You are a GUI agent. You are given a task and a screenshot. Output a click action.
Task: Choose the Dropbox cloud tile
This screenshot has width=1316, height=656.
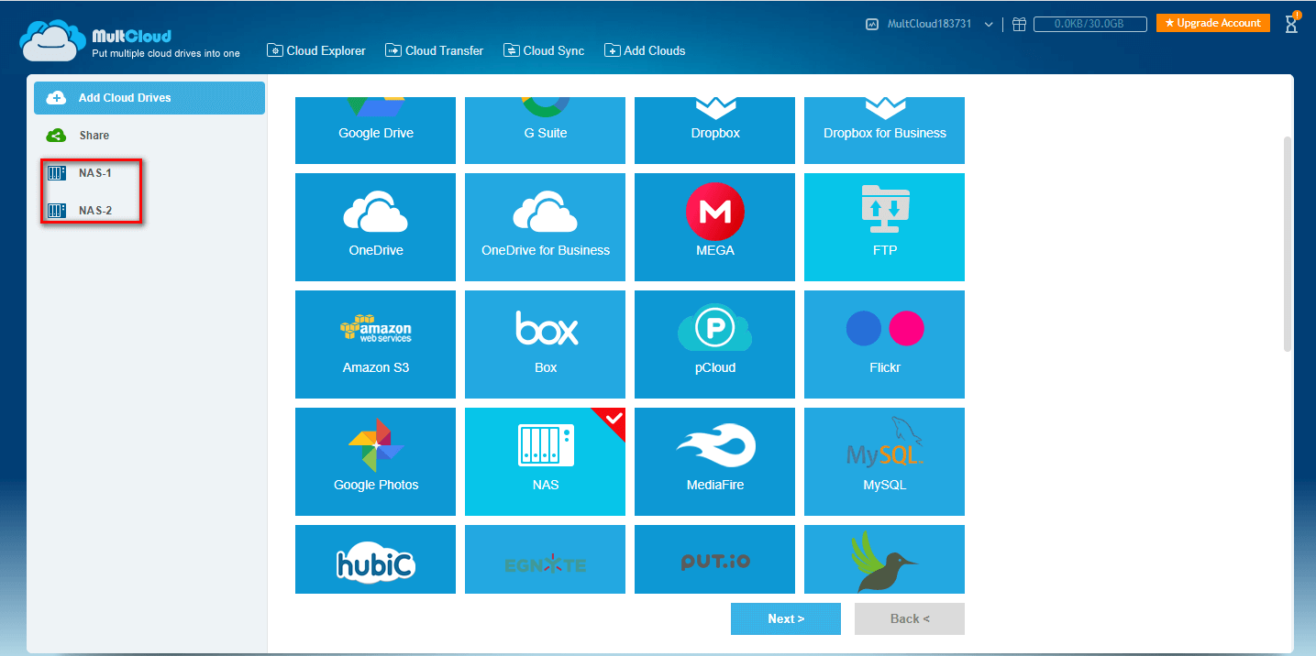click(x=714, y=130)
